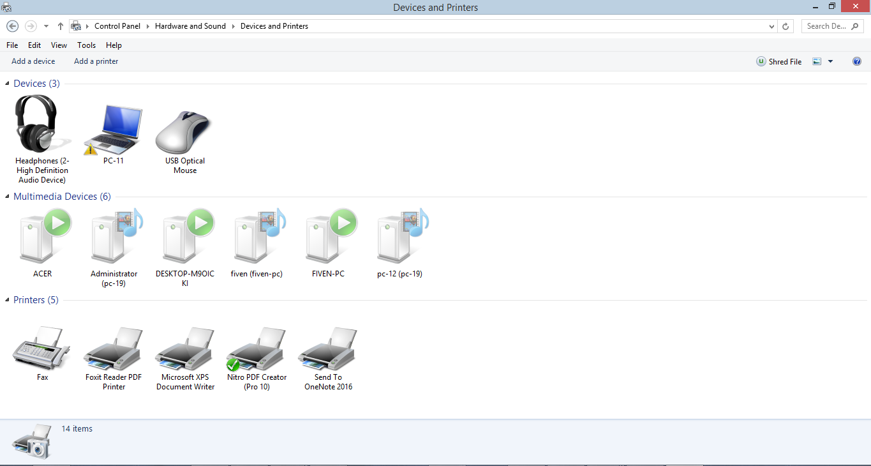Click the Forward navigation arrow
Screen dimensions: 871x466
tap(30, 26)
